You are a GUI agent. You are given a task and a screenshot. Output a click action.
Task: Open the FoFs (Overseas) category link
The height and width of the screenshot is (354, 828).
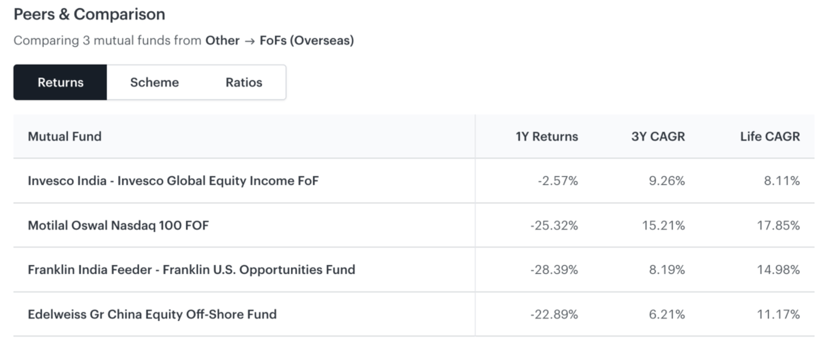coord(306,40)
